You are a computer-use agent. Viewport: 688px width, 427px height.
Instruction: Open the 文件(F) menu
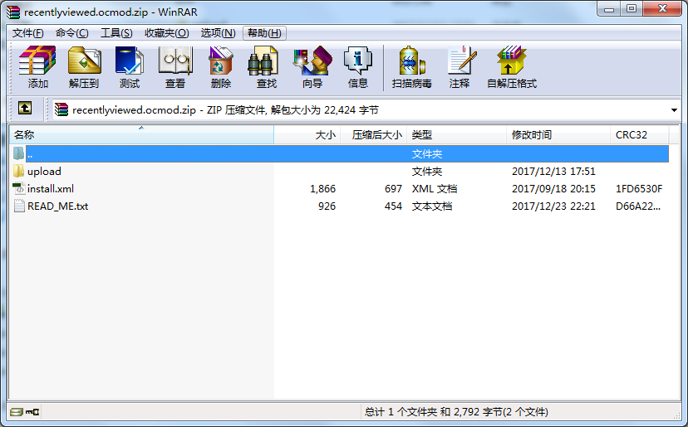[27, 33]
